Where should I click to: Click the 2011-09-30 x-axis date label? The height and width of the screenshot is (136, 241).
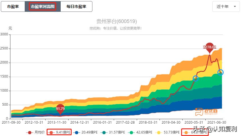pyautogui.click(x=11, y=123)
